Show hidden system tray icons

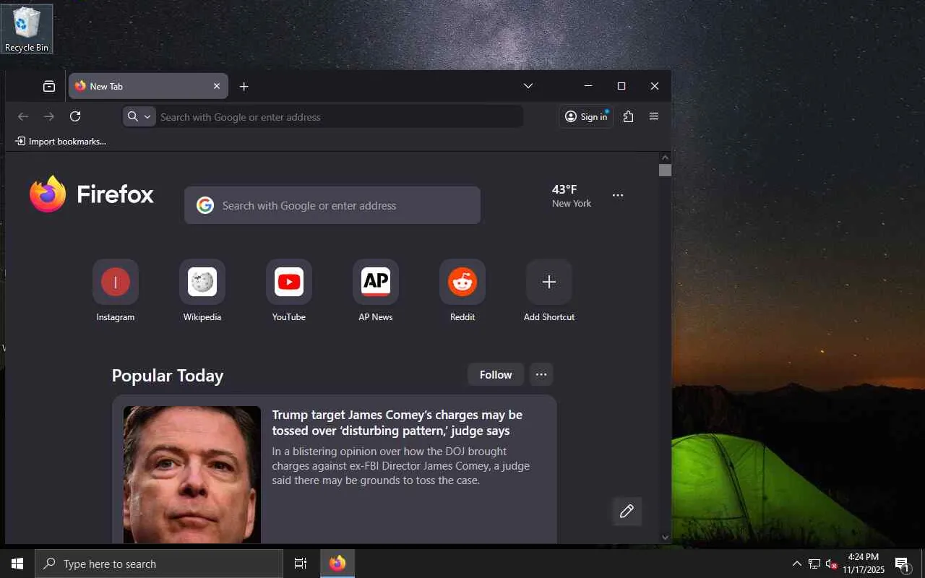click(797, 564)
